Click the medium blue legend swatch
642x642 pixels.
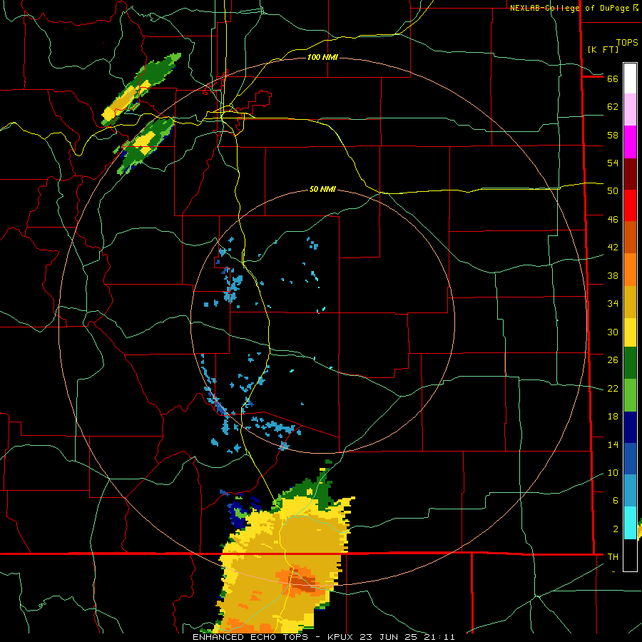tap(630, 459)
